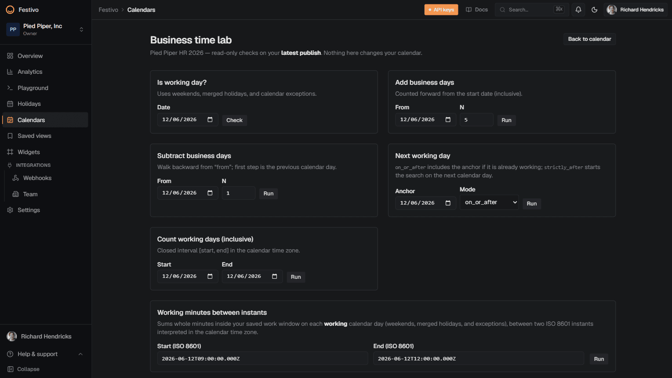The image size is (672, 378).
Task: Click the N field in Add business days
Action: (x=476, y=119)
